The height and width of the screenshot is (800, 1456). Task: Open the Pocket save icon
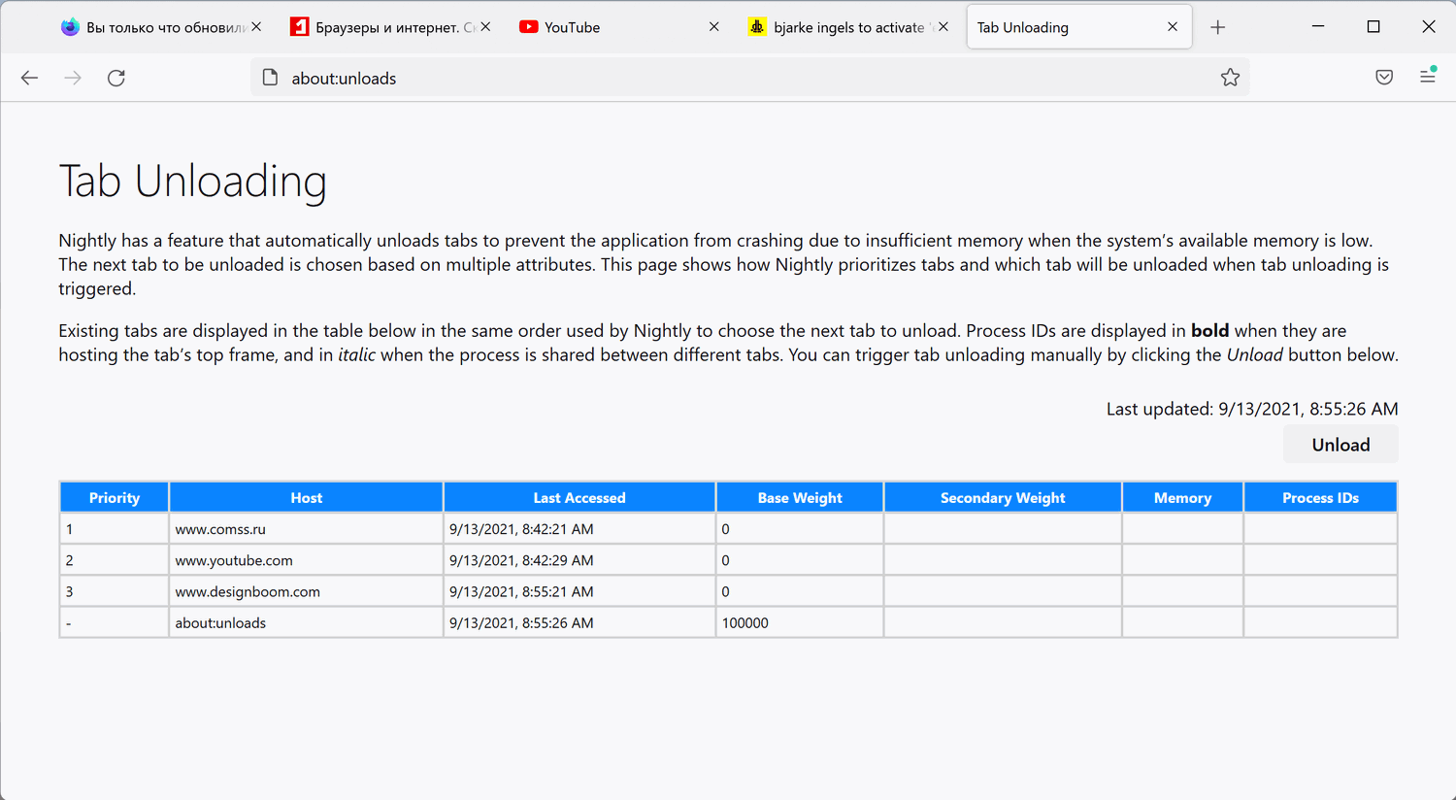(x=1384, y=78)
